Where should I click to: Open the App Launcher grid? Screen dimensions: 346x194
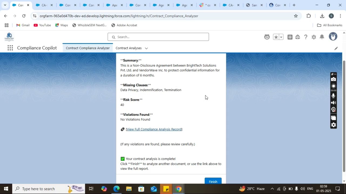(10, 48)
